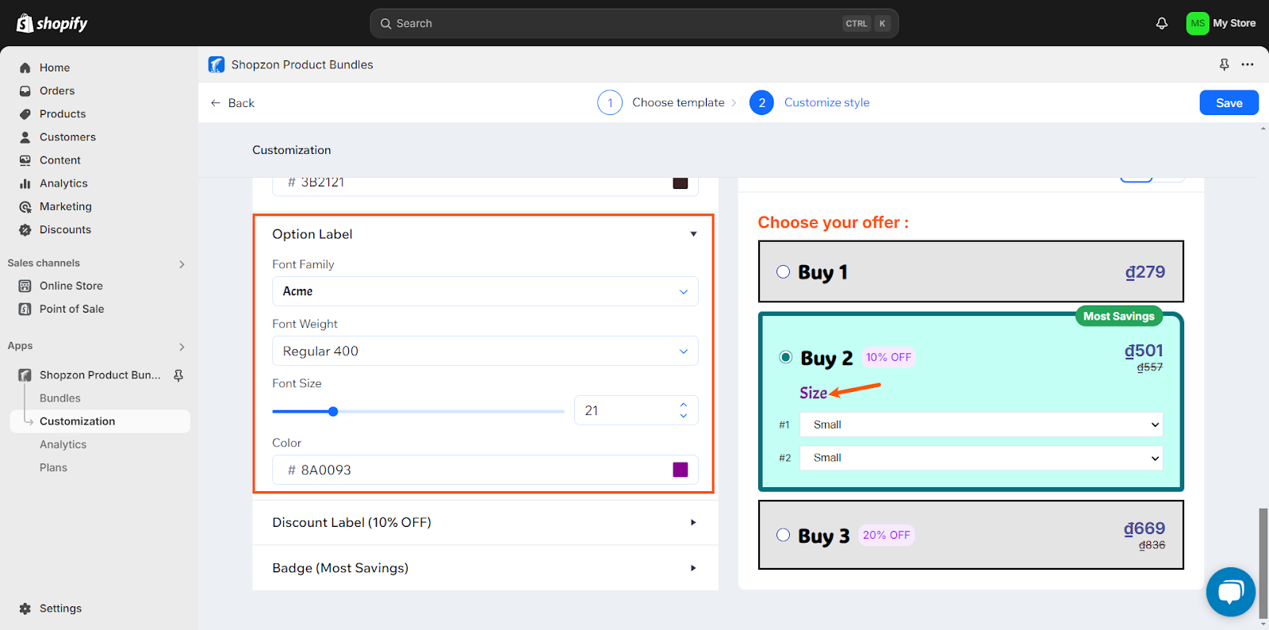
Task: Open the My Store account menu
Action: click(1221, 23)
